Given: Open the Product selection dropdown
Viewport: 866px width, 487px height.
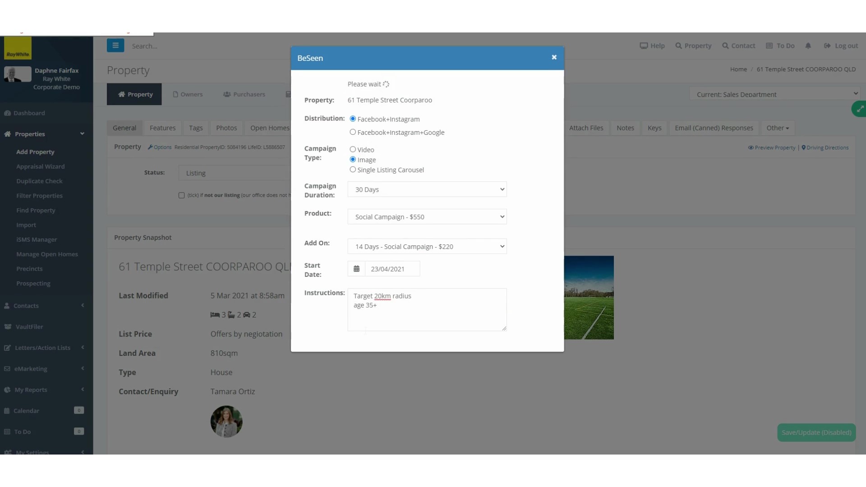Looking at the screenshot, I should pyautogui.click(x=427, y=216).
